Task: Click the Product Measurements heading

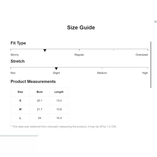Action: click(x=33, y=81)
